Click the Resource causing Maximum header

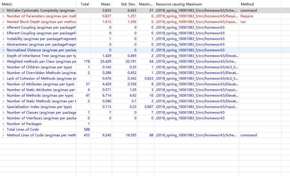[x=196, y=4]
